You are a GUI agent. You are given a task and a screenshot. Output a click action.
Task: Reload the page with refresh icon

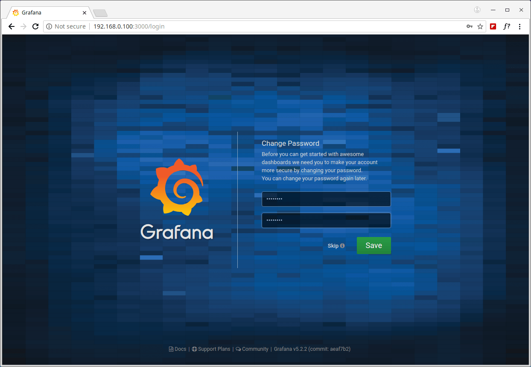tap(35, 26)
